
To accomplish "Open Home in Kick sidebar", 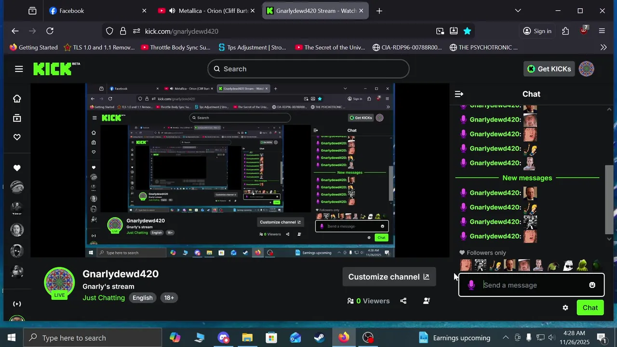I will [17, 99].
